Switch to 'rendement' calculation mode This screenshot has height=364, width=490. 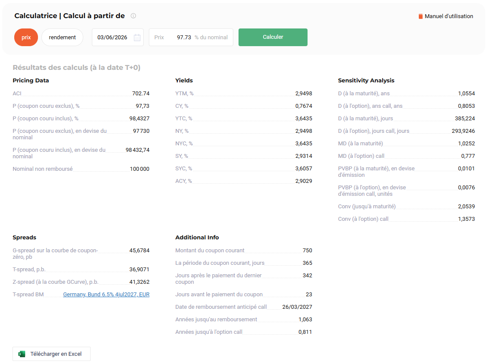click(x=62, y=38)
